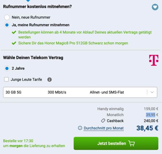The height and width of the screenshot is (154, 162).
Task: Open the Junge Leute Tarife info icon
Action: [49, 80]
